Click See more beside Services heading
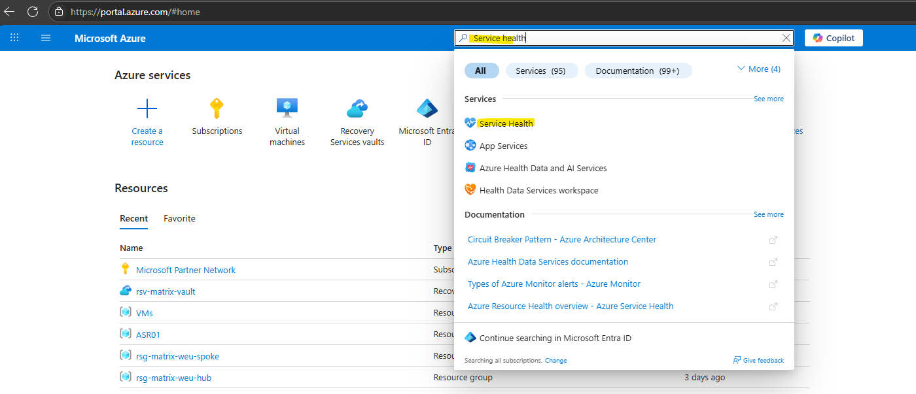916x394 pixels. pyautogui.click(x=769, y=99)
